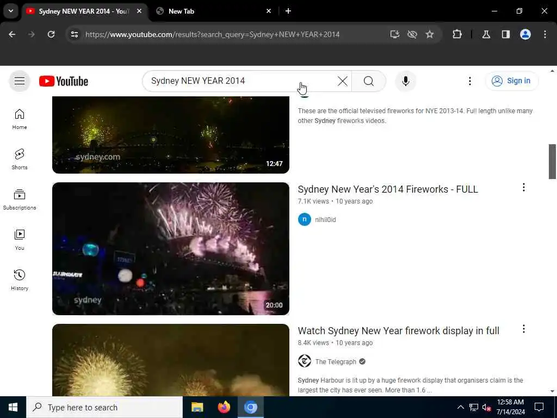This screenshot has height=418, width=557.
Task: Click the browser address bar URL
Action: pos(213,34)
